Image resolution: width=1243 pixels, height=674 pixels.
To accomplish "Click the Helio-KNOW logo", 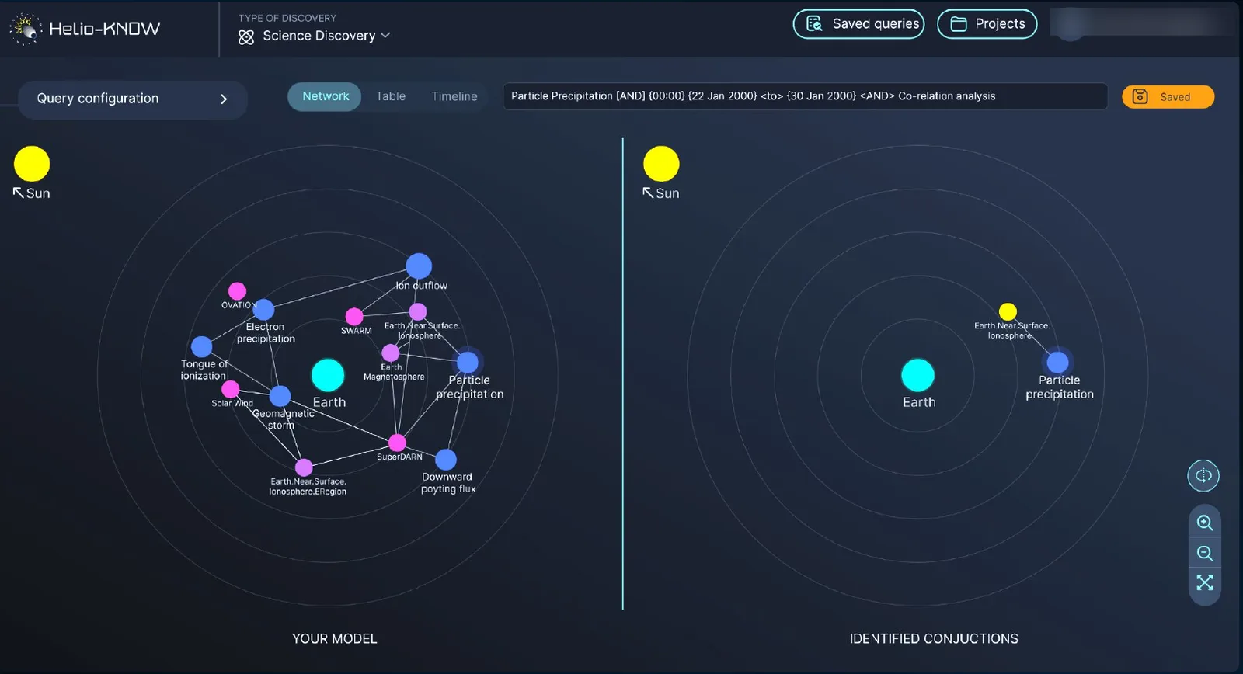I will click(x=85, y=29).
